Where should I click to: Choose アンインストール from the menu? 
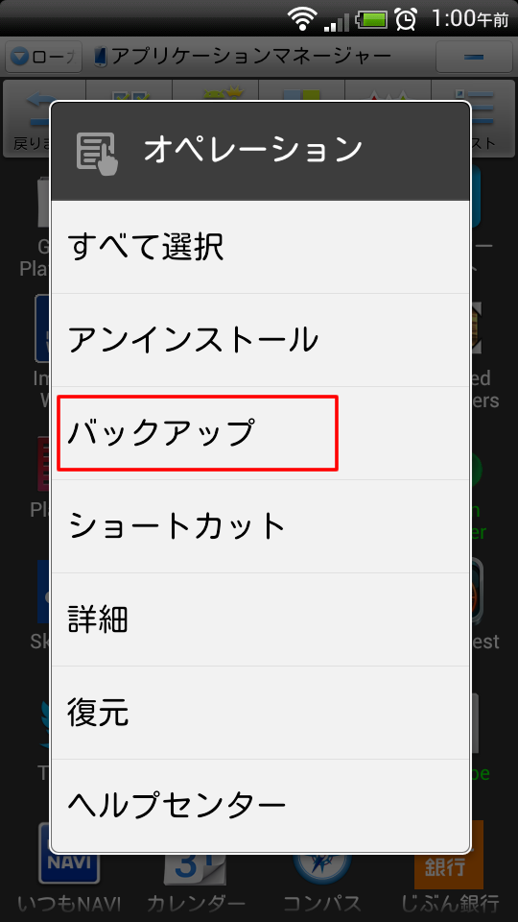point(260,340)
